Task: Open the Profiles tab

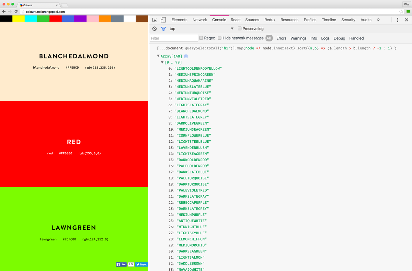Action: pyautogui.click(x=310, y=20)
